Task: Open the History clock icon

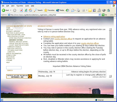Action: 67,10
